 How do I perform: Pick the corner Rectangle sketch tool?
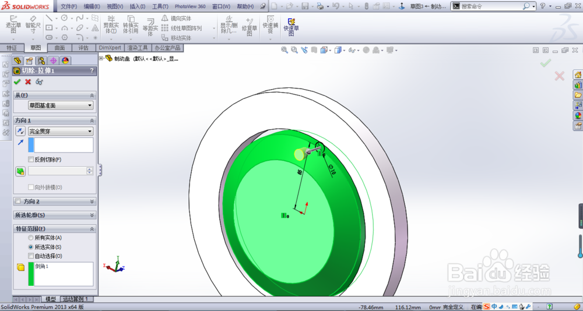(49, 28)
